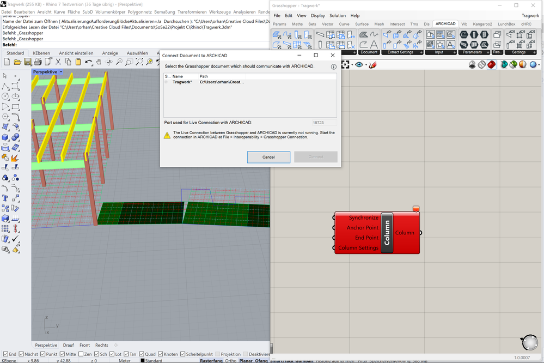The image size is (544, 363).
Task: Toggle Ortho in Rhino status bar
Action: [x=231, y=361]
